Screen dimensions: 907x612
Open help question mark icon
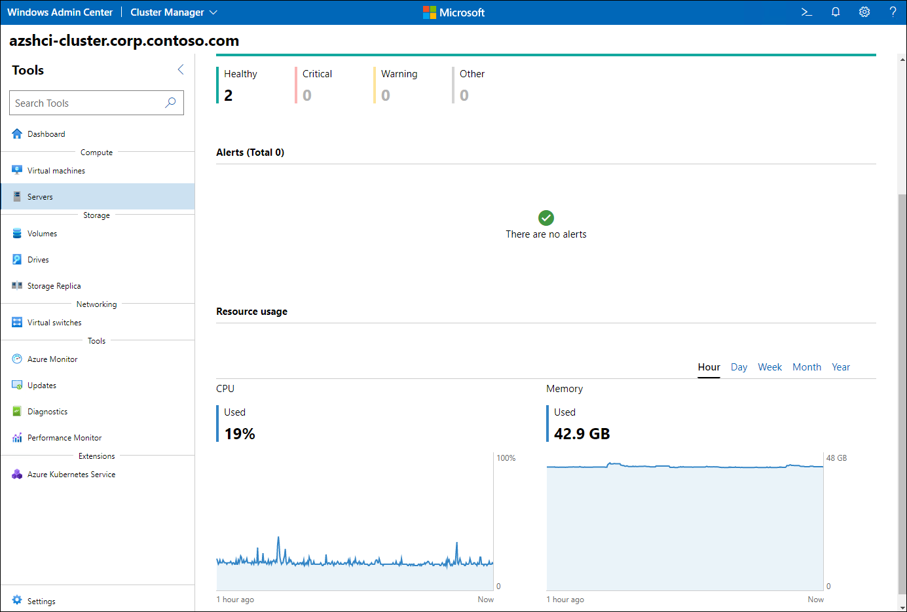(893, 12)
